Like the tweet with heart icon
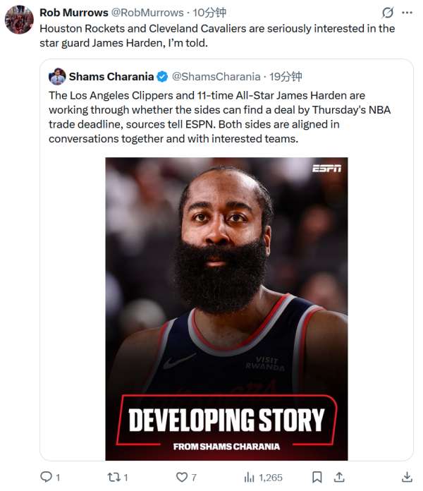The height and width of the screenshot is (491, 423). [x=181, y=477]
